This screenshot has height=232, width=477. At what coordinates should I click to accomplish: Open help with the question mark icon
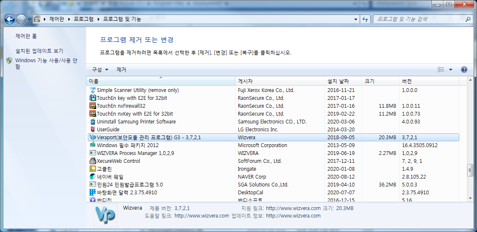464,70
